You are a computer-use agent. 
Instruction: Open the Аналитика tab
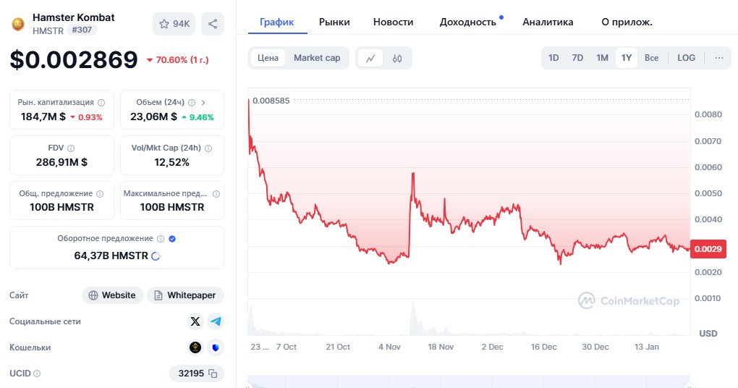click(548, 22)
